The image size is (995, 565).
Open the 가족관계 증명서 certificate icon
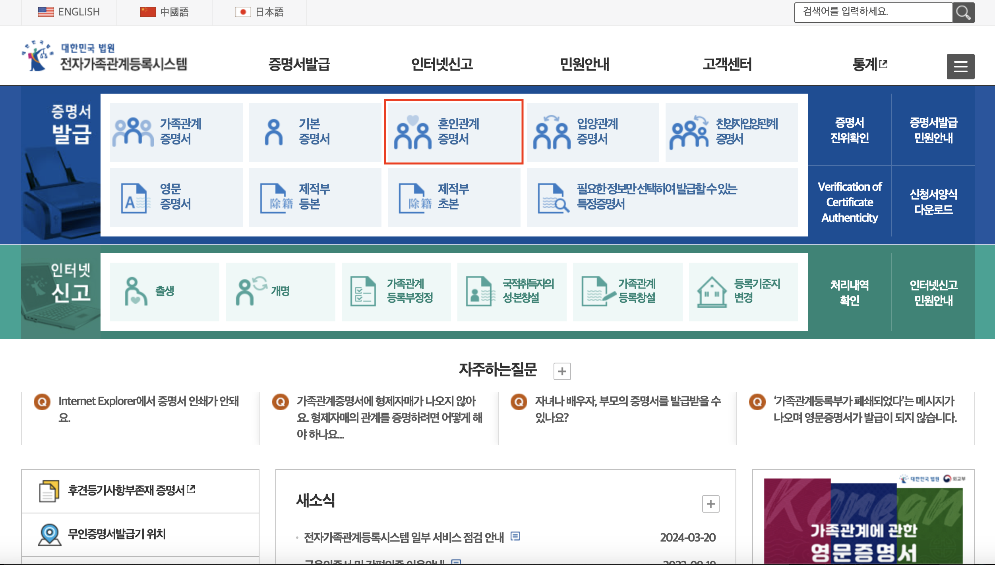[x=177, y=132]
